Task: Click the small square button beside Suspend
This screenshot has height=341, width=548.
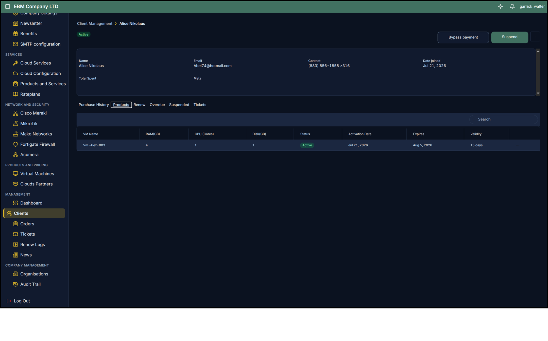Action: [x=535, y=37]
